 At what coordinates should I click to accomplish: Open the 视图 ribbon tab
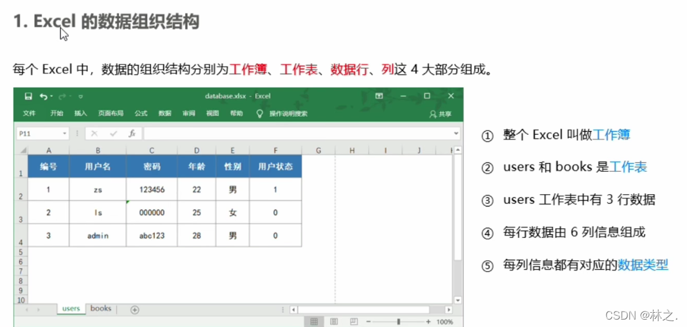[x=212, y=114]
